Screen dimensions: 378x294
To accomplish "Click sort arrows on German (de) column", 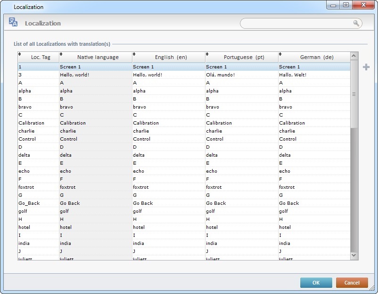I will click(x=280, y=54).
